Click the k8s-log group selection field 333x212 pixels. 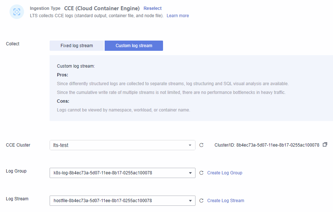pyautogui.click(x=123, y=173)
